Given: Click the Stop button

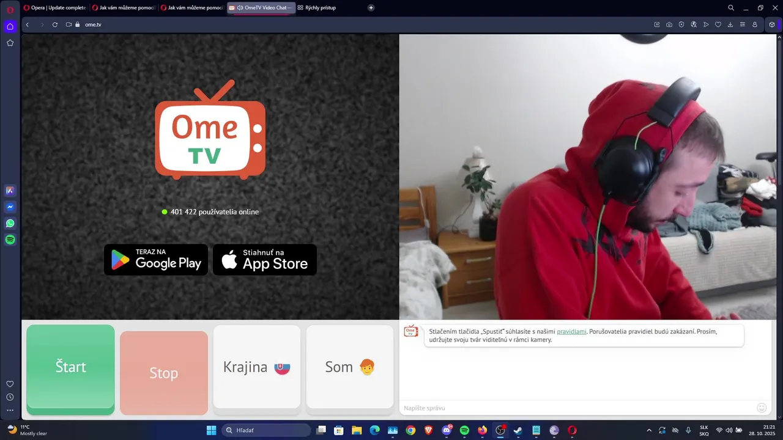Looking at the screenshot, I should (164, 373).
